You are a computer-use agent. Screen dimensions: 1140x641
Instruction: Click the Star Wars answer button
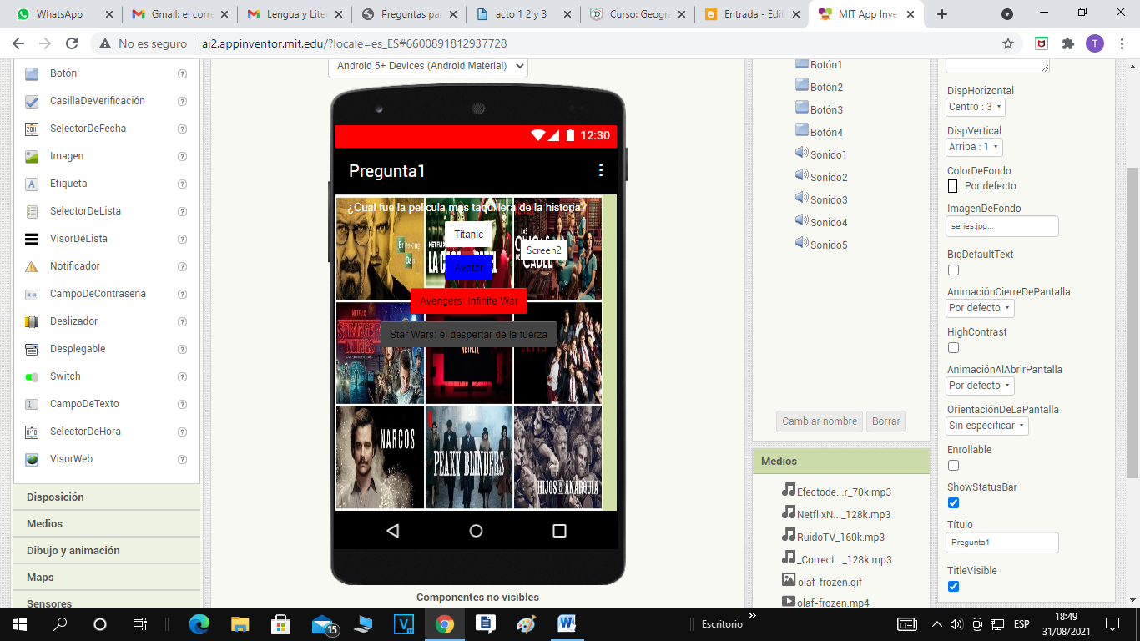point(468,335)
